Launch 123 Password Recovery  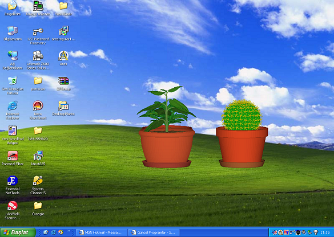click(38, 35)
